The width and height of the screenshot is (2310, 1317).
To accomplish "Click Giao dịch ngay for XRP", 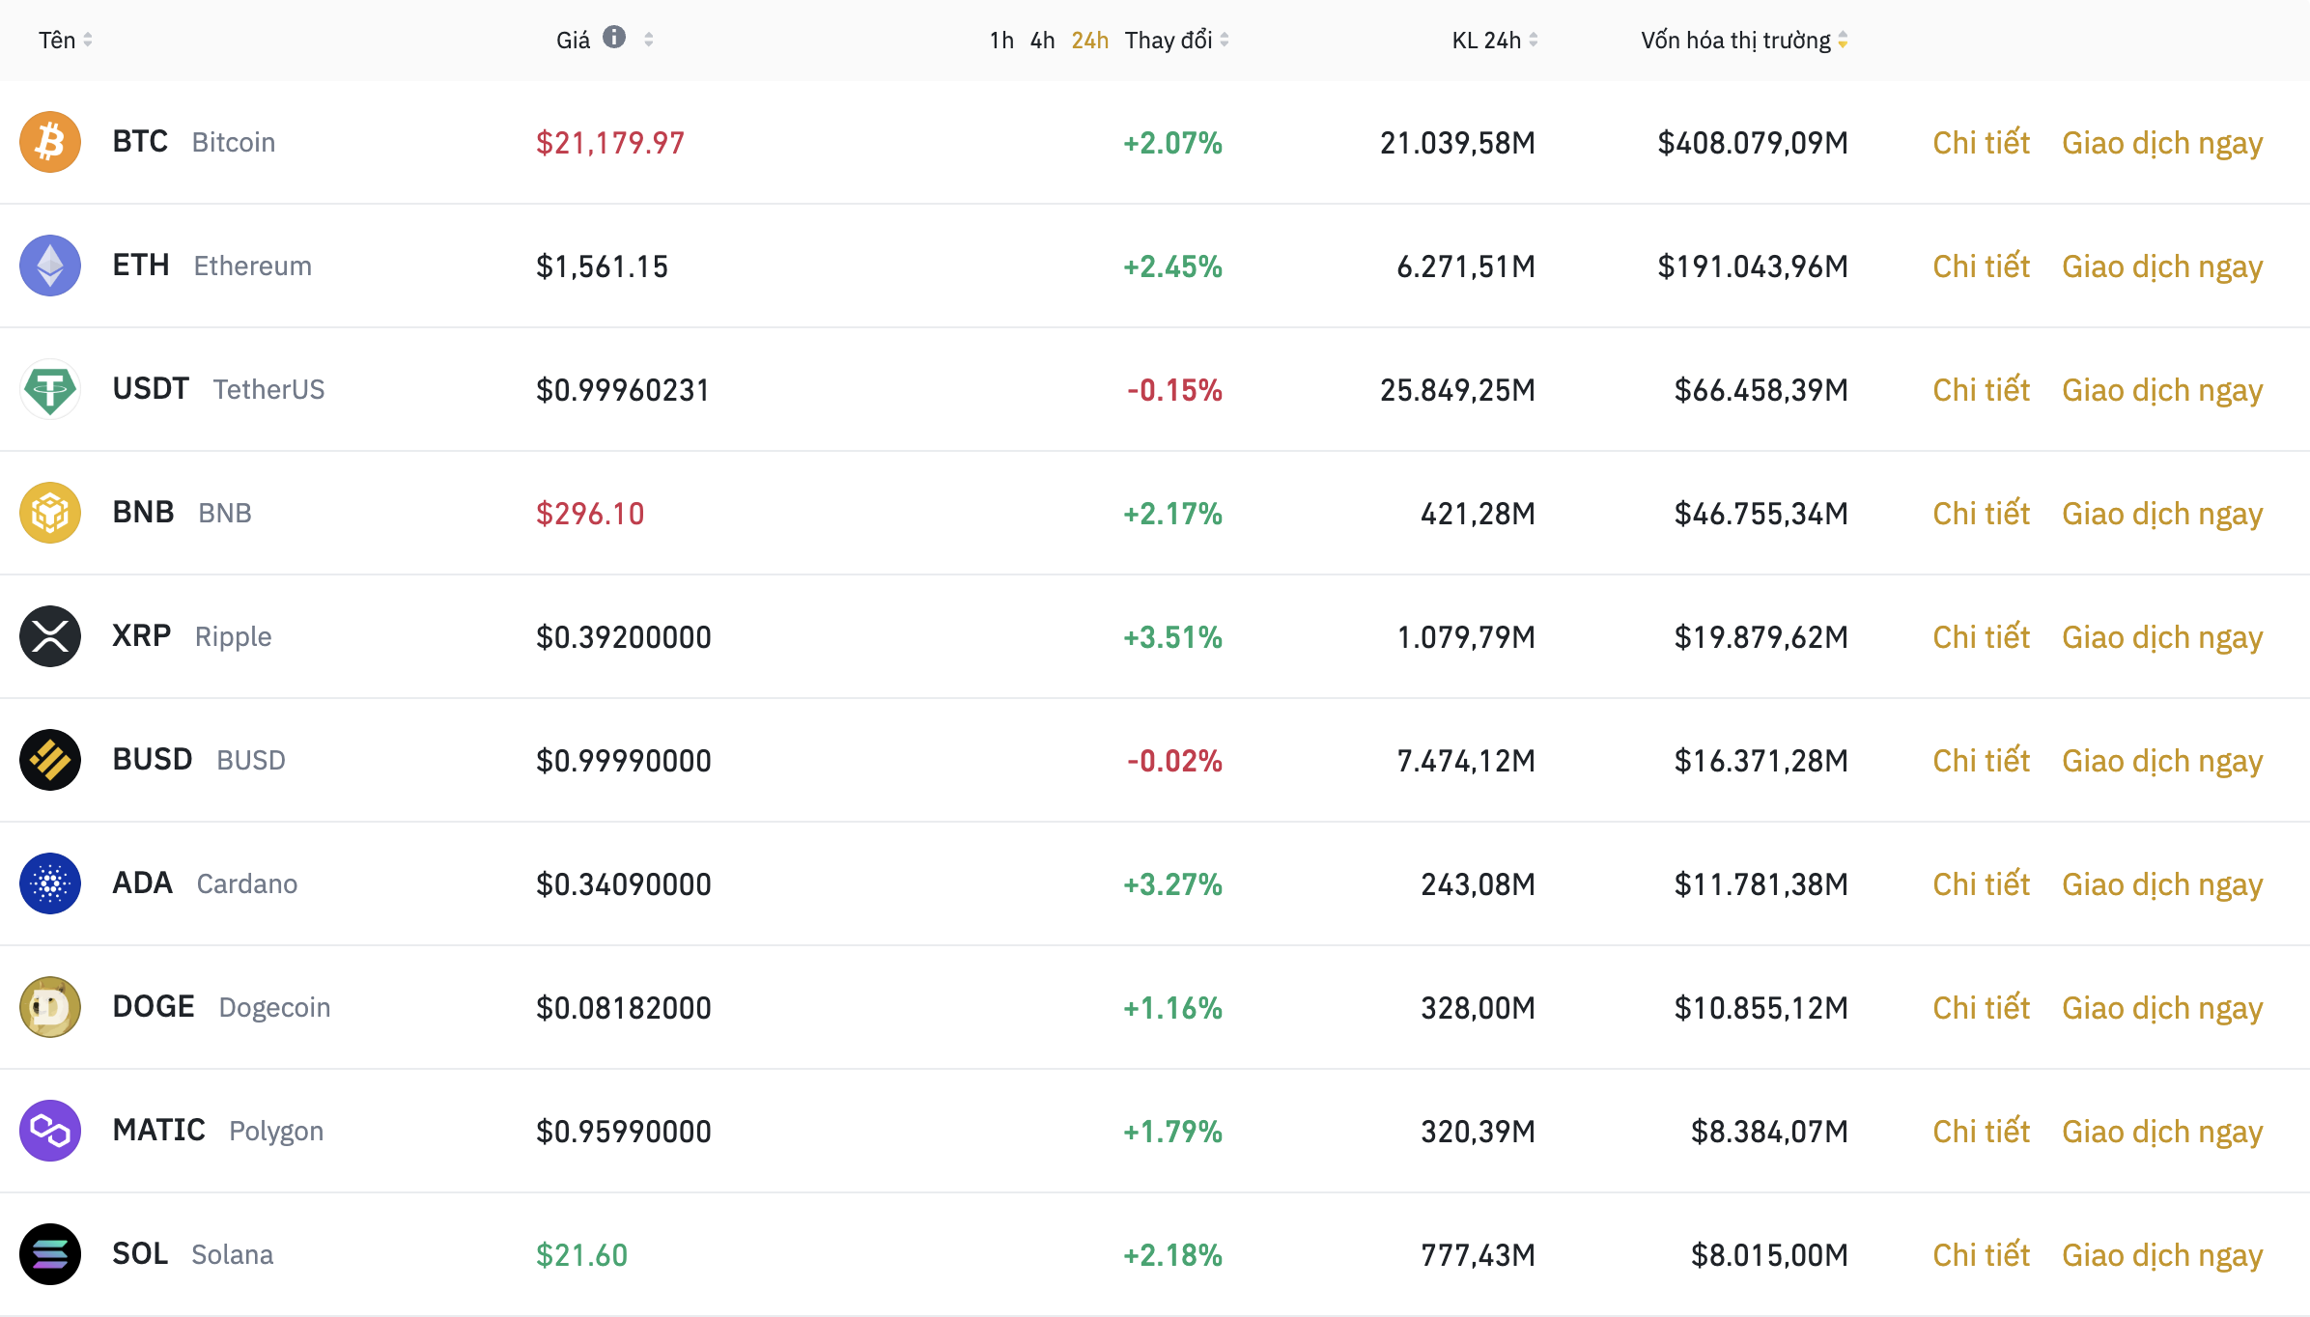I will [x=2162, y=639].
